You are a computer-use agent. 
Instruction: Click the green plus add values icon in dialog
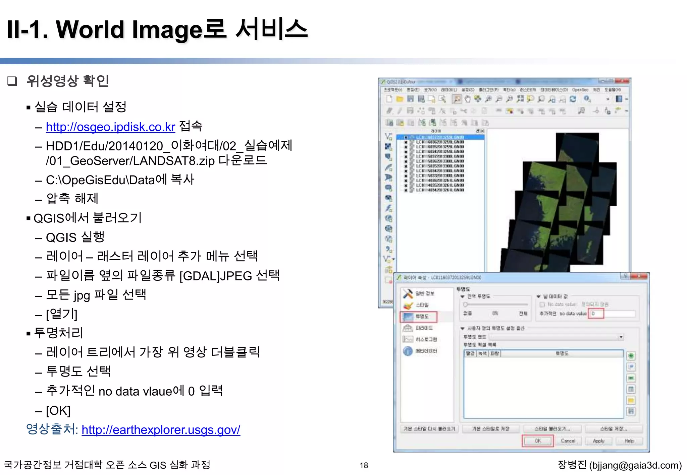click(631, 356)
